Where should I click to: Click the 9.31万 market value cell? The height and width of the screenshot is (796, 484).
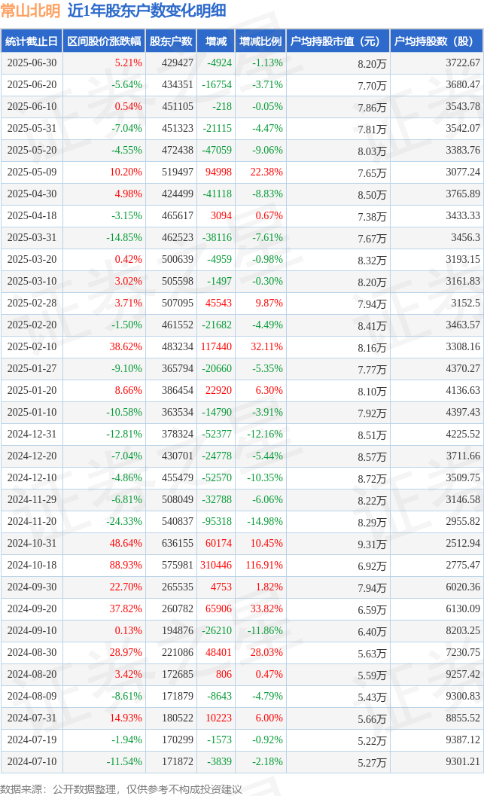pyautogui.click(x=372, y=544)
